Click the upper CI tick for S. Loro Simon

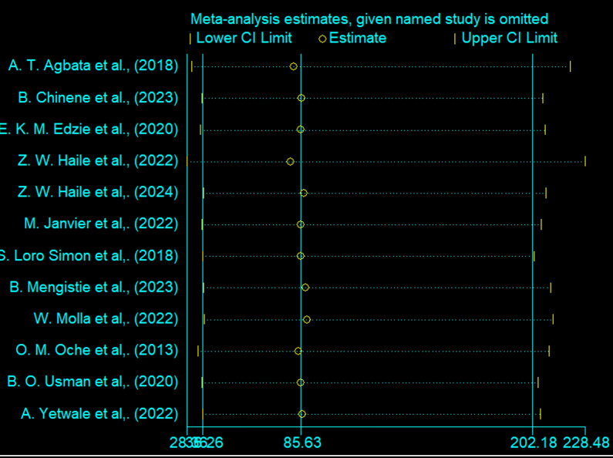click(534, 256)
